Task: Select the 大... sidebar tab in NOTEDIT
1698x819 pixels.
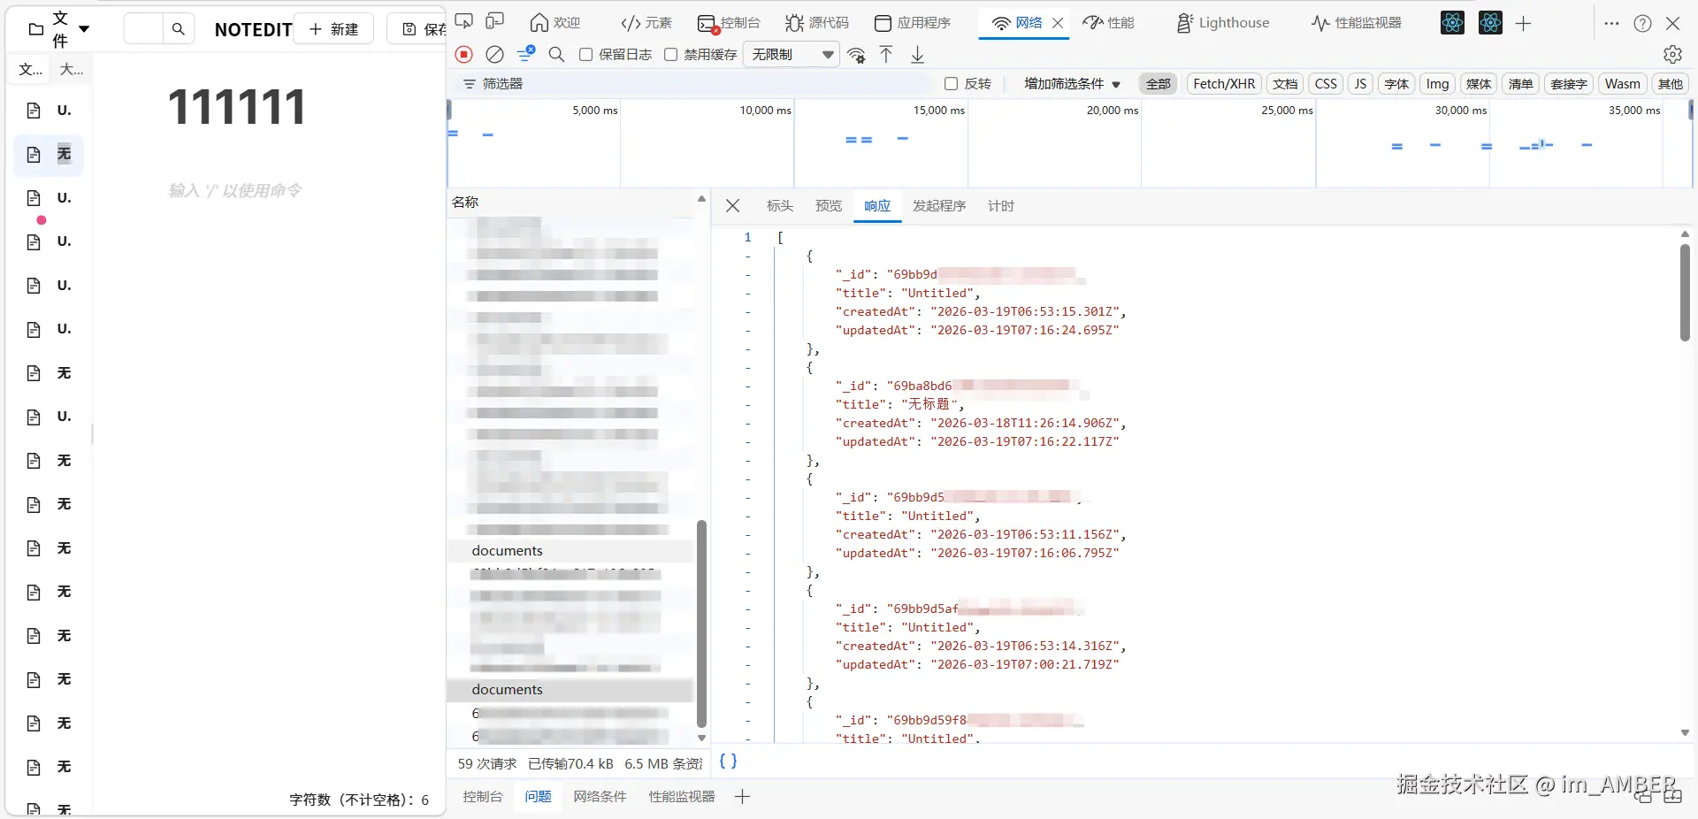Action: tap(72, 69)
